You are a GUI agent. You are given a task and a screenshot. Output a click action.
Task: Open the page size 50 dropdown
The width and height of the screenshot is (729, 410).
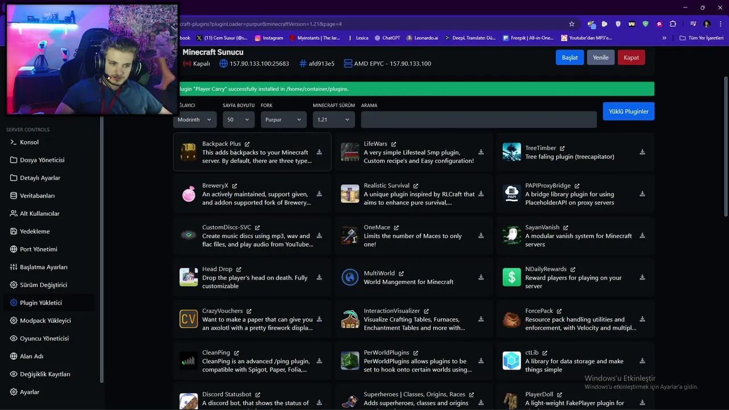point(239,120)
